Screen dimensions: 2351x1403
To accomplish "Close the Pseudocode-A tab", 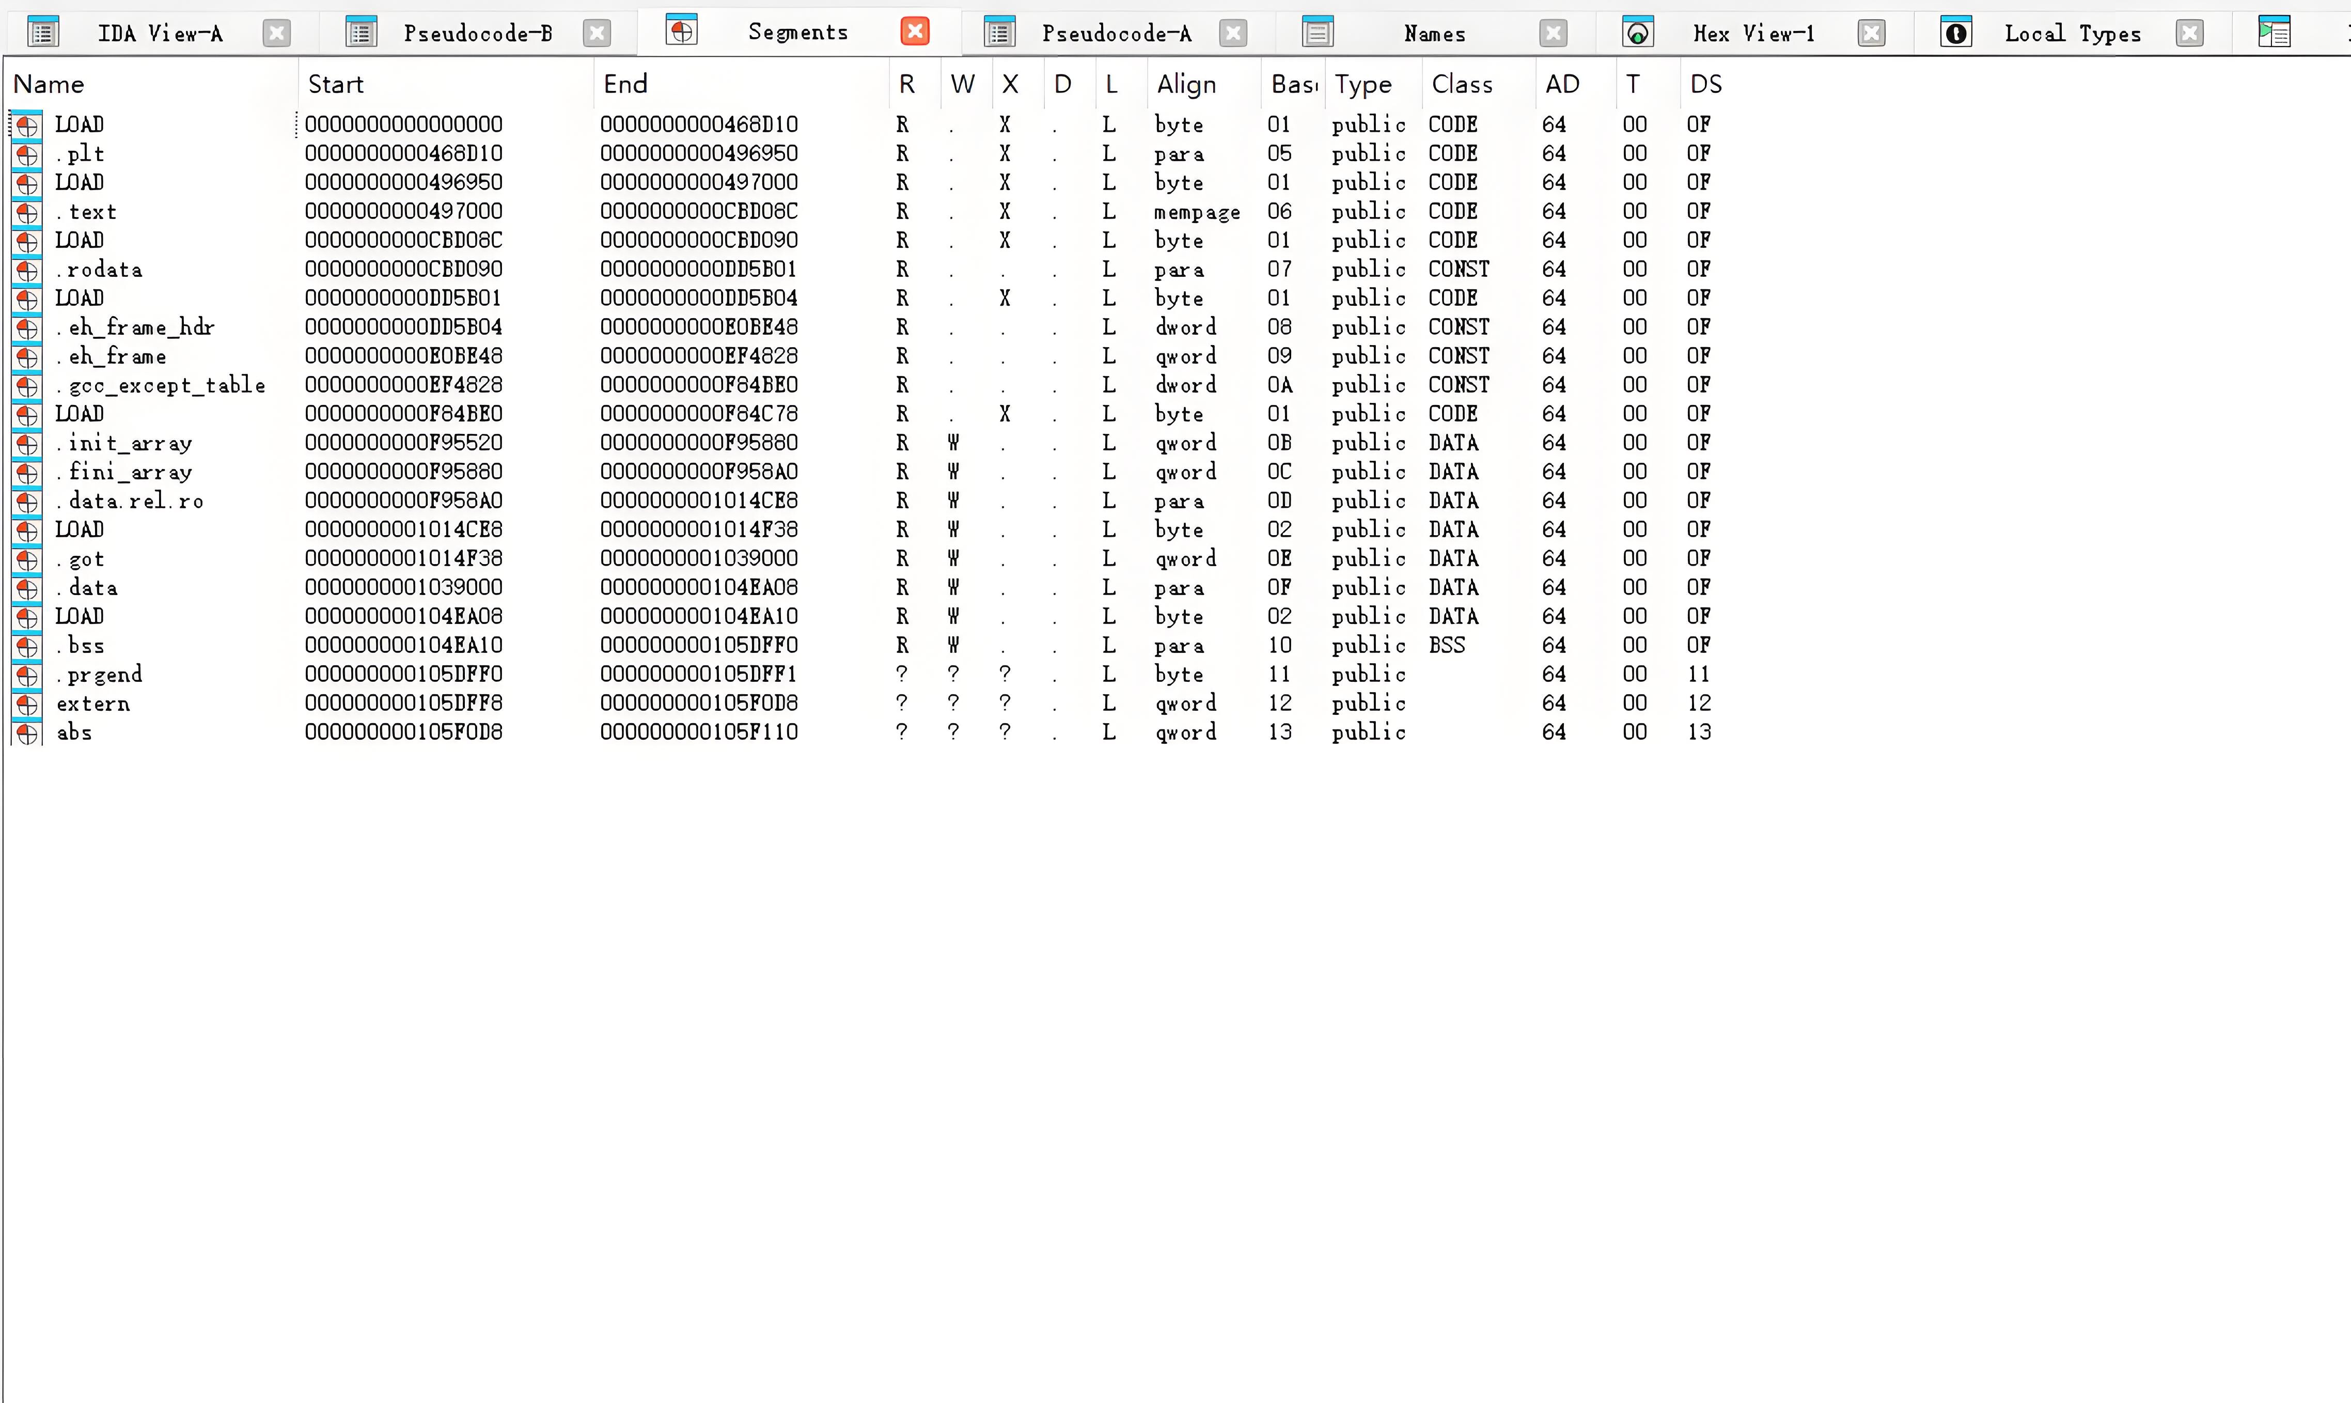I will coord(1232,34).
